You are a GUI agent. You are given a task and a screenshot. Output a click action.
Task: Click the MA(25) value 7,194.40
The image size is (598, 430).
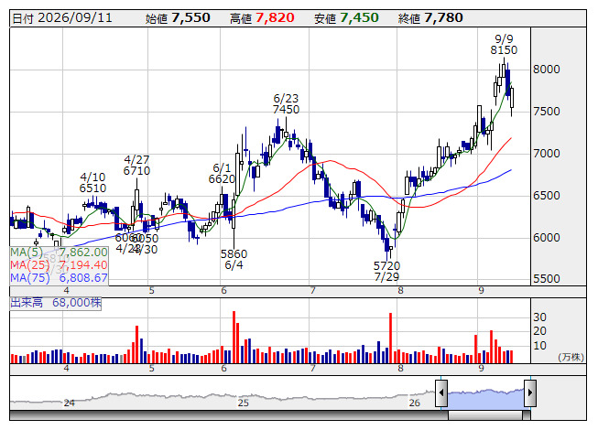click(x=83, y=265)
